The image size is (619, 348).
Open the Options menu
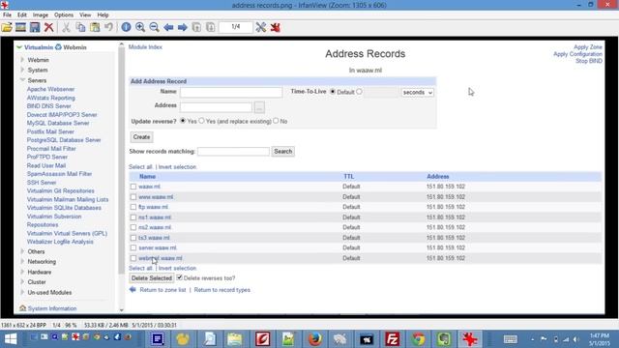(64, 14)
